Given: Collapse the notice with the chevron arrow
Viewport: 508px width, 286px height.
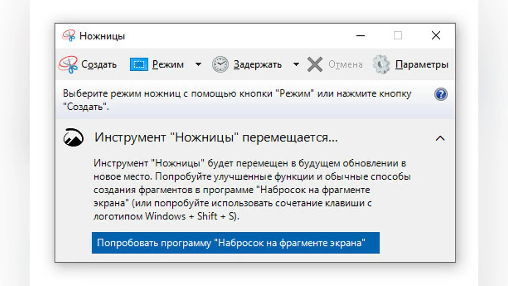Looking at the screenshot, I should [x=440, y=138].
